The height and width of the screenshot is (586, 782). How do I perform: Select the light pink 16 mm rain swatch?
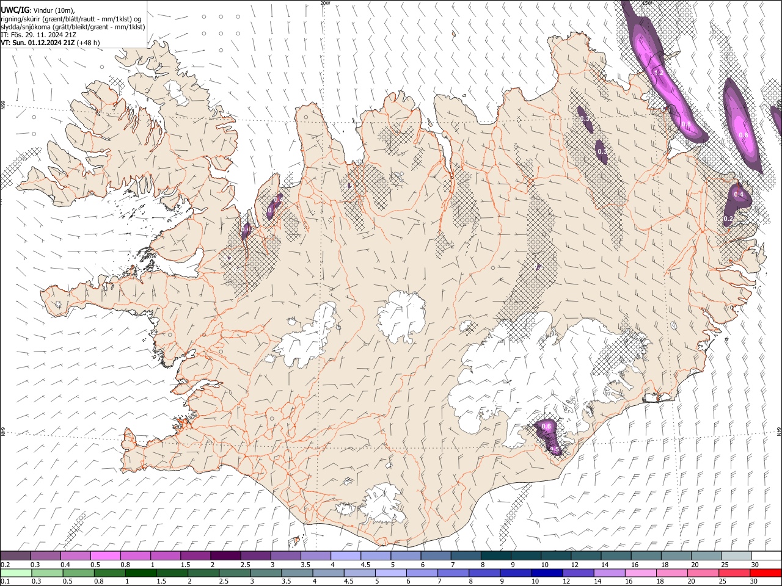click(x=641, y=573)
